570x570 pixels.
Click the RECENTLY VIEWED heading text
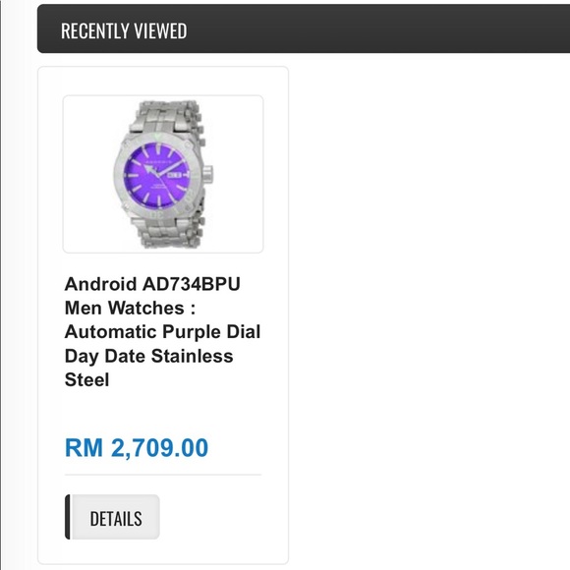pyautogui.click(x=124, y=30)
